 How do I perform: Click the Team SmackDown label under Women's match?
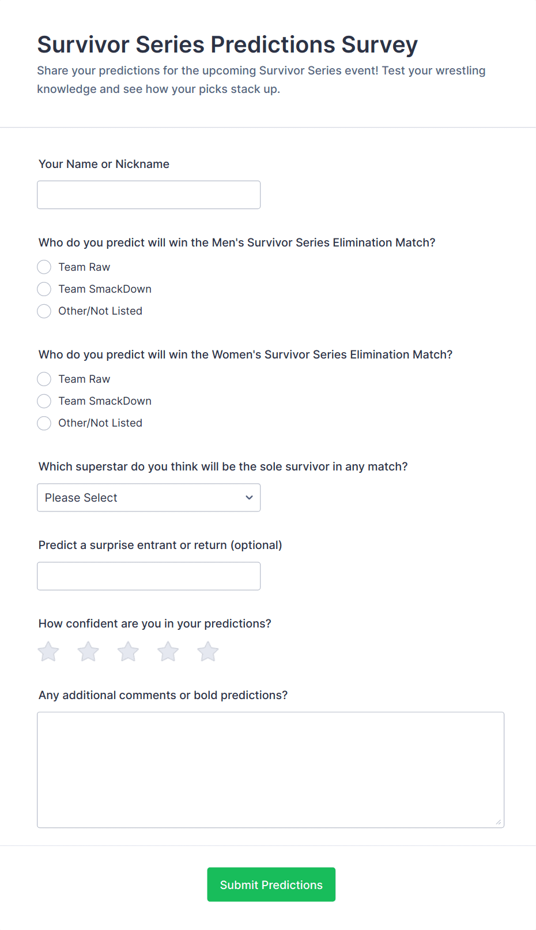(105, 401)
